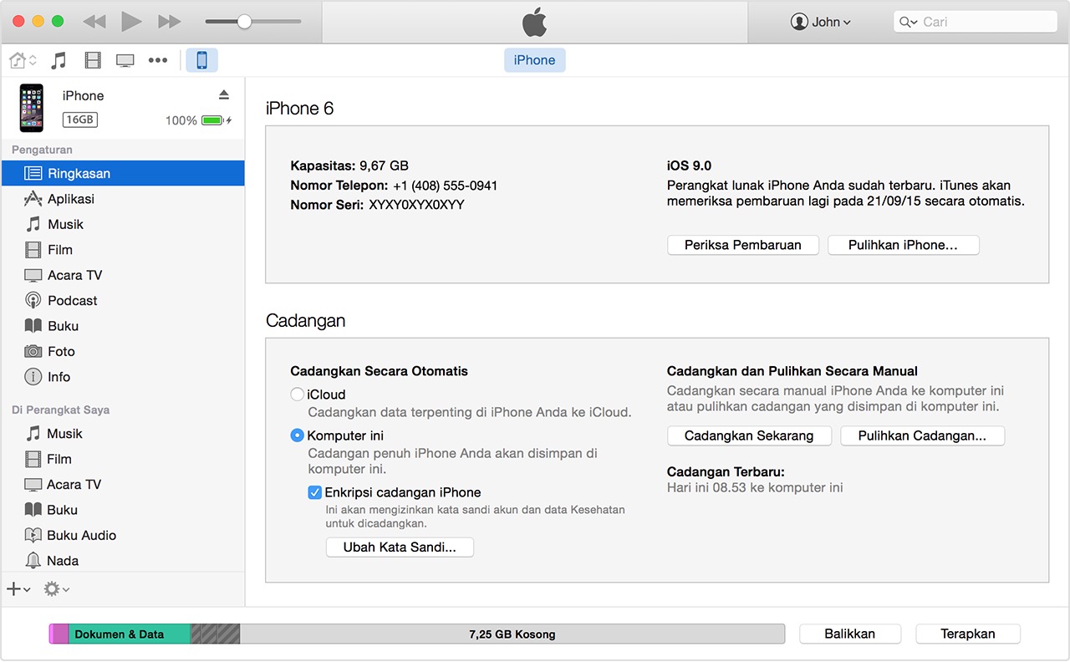Click the Terapkan button

pyautogui.click(x=968, y=634)
